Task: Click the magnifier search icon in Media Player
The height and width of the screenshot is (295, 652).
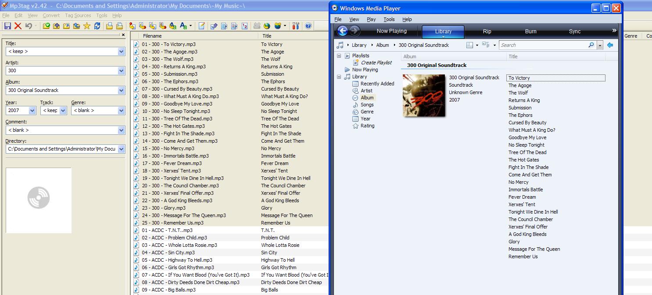Action: pyautogui.click(x=591, y=45)
